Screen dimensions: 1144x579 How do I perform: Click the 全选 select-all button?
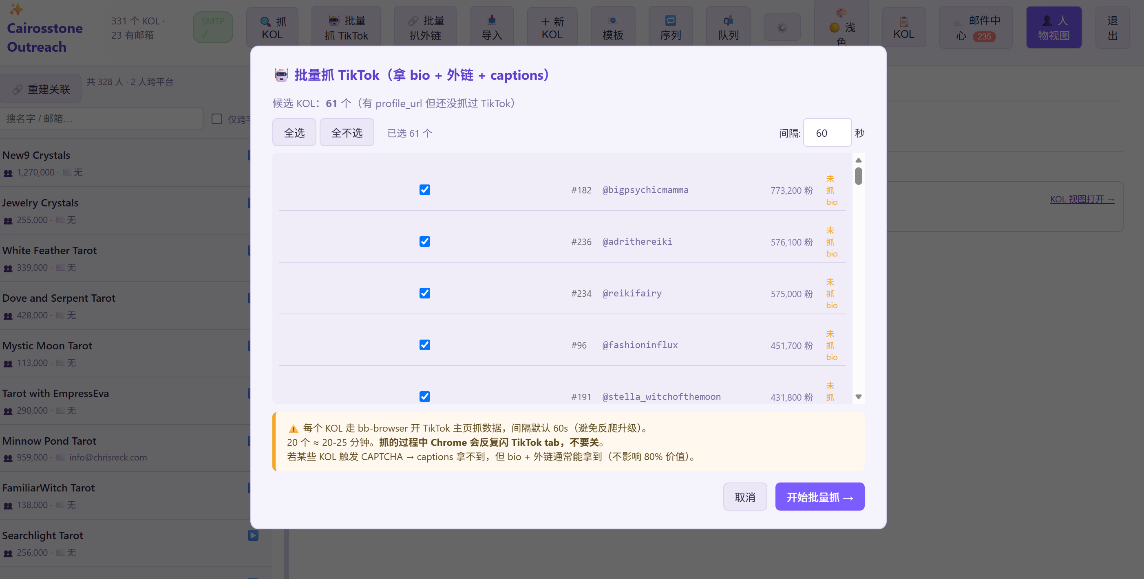(294, 132)
